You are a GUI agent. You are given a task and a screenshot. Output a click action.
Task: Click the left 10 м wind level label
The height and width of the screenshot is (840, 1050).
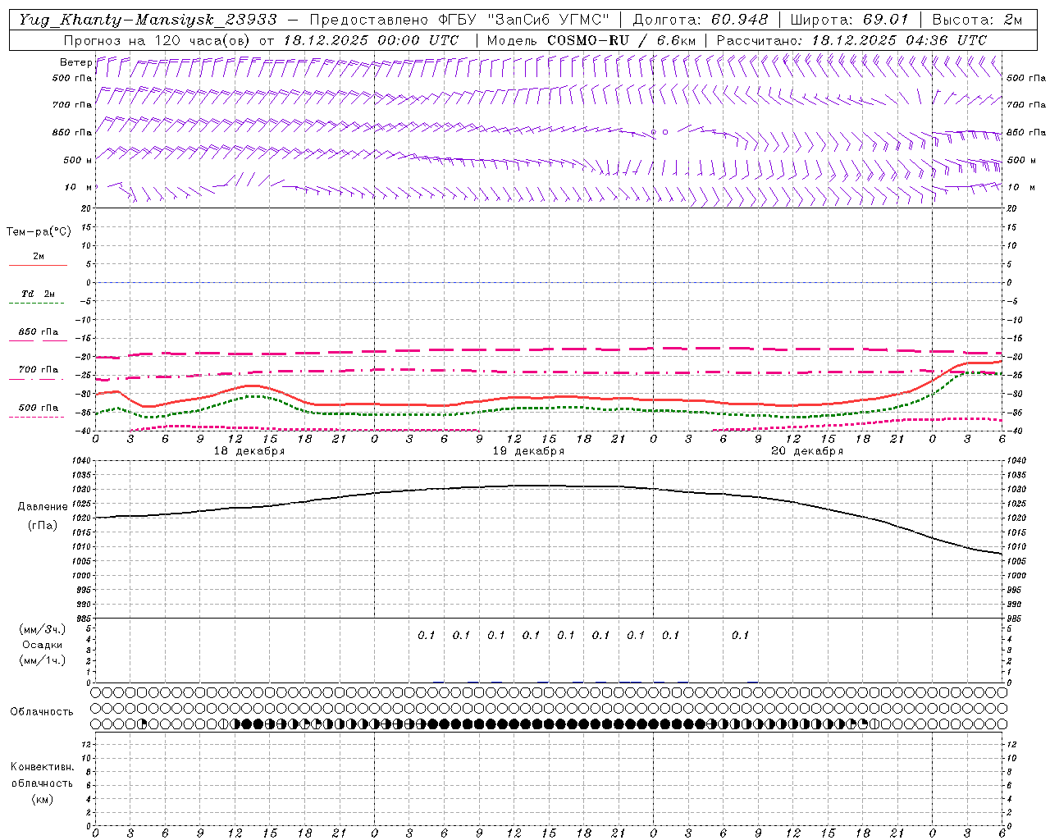click(78, 187)
